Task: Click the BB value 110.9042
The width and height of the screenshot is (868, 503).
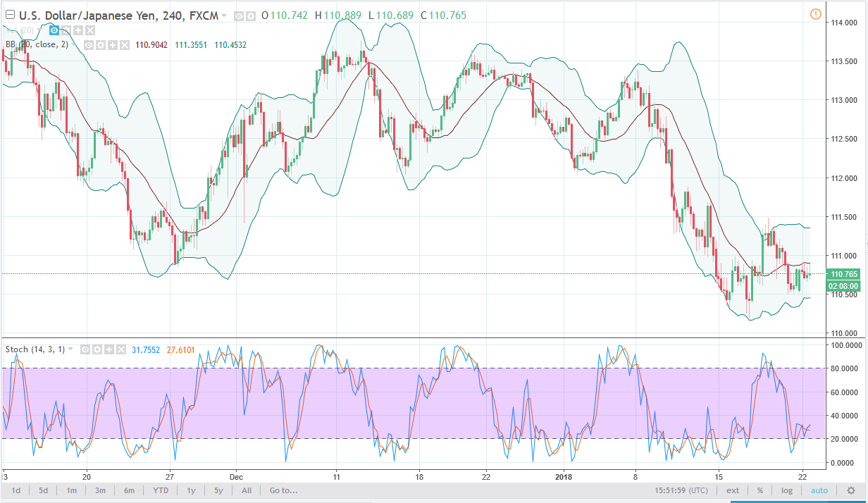Action: pos(151,45)
